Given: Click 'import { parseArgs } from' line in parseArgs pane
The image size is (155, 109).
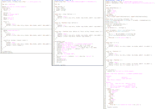Looking at the screenshot, I should (x=124, y=2).
